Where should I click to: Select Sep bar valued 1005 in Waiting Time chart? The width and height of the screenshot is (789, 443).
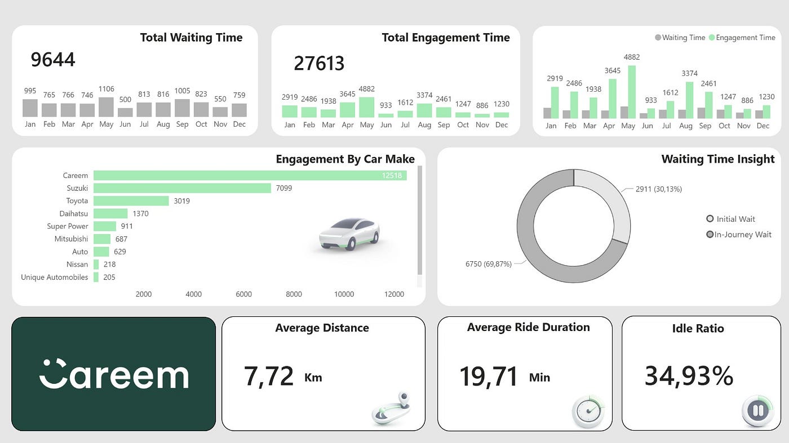(182, 108)
